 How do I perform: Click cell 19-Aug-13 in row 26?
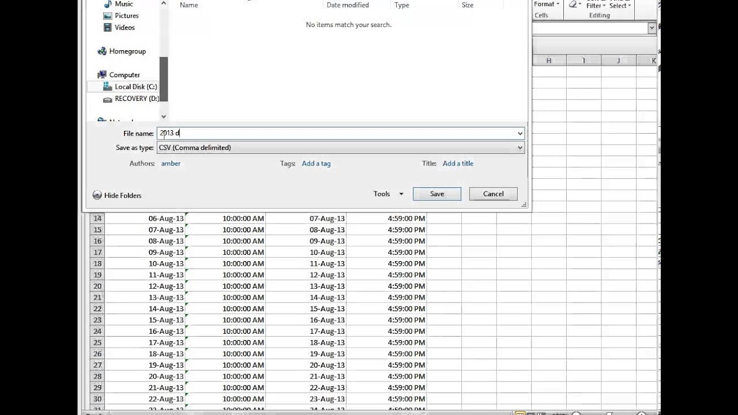(x=306, y=354)
